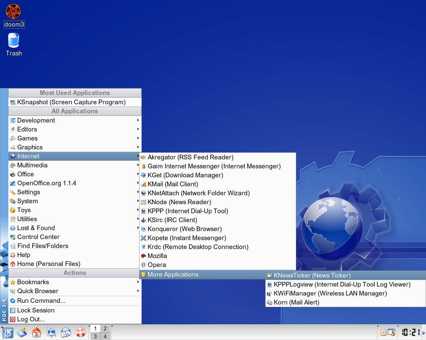Choose Run Command... from Actions

pyautogui.click(x=75, y=300)
